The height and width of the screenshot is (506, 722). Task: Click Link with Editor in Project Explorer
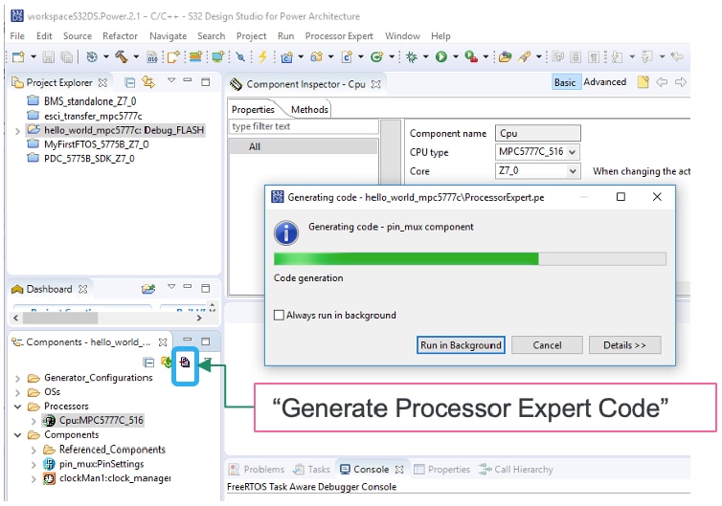click(148, 82)
